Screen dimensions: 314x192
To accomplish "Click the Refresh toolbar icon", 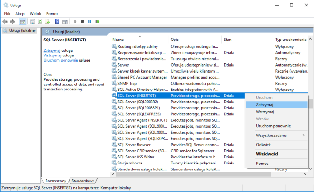I will coord(40,22).
